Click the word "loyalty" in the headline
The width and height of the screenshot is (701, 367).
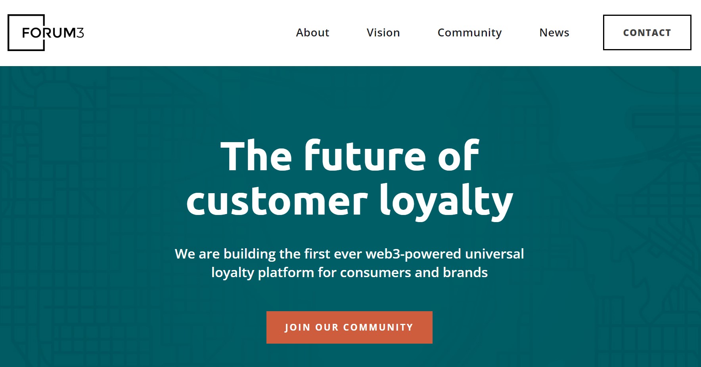click(x=446, y=201)
